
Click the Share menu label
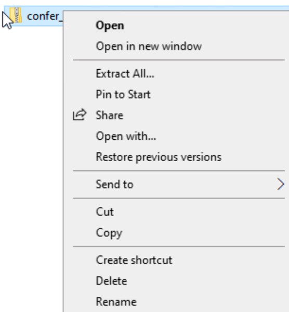click(x=110, y=115)
